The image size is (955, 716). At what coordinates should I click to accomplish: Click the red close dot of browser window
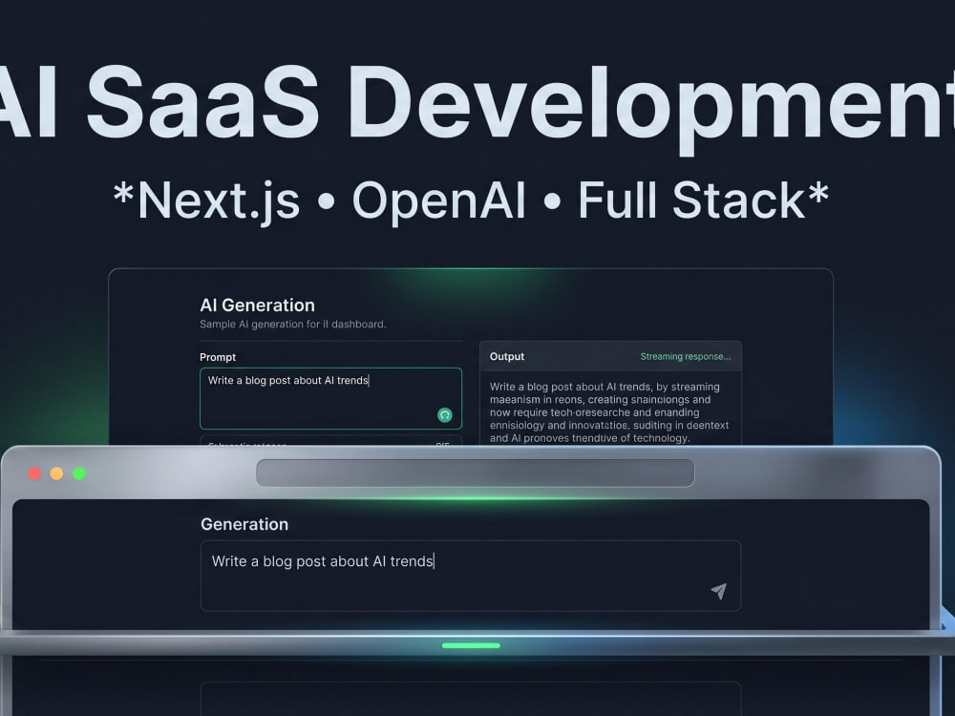tap(34, 474)
